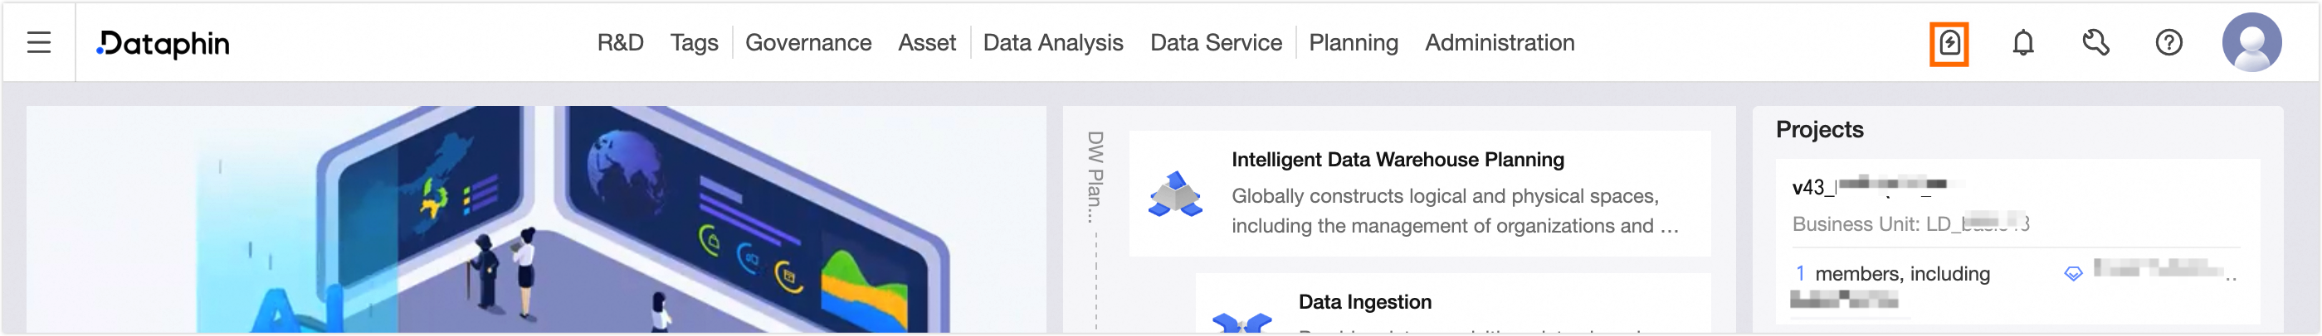Go to the Governance menu
Image resolution: width=2322 pixels, height=336 pixels.
[807, 43]
